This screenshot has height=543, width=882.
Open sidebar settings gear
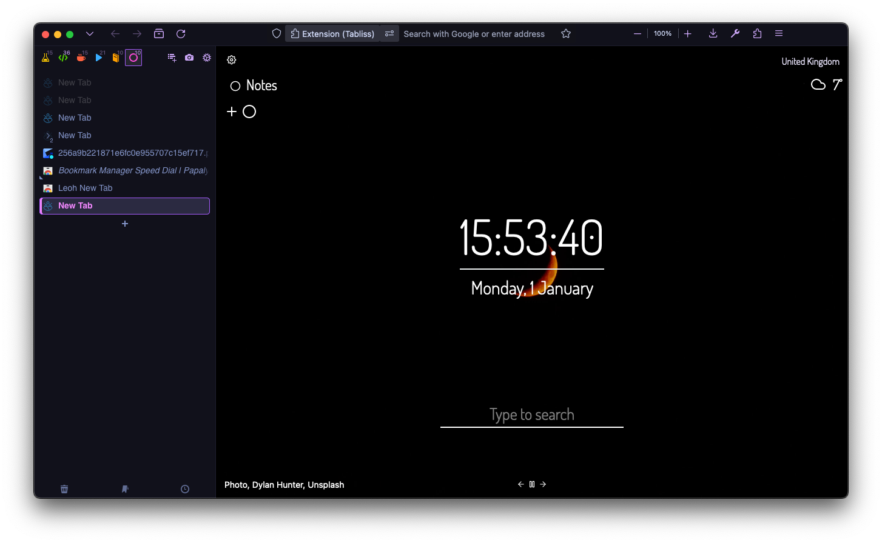click(x=207, y=58)
